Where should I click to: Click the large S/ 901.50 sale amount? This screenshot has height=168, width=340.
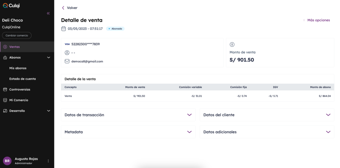(x=242, y=60)
